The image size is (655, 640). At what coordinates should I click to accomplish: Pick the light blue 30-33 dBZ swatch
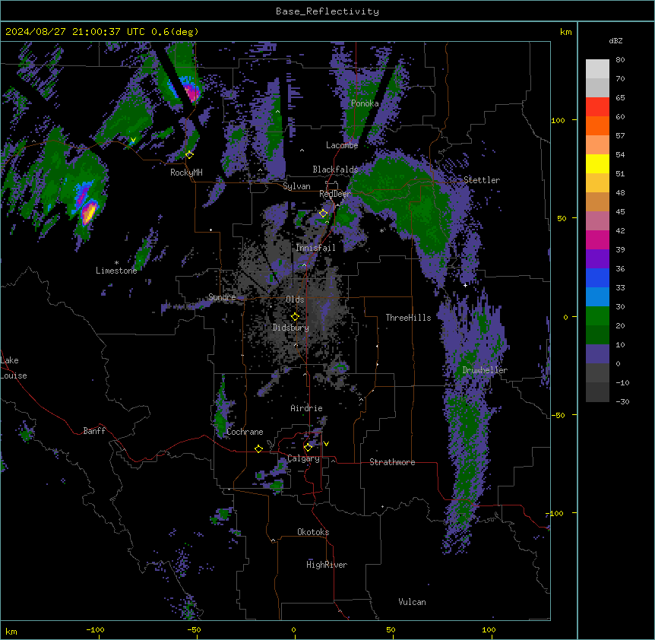[597, 297]
